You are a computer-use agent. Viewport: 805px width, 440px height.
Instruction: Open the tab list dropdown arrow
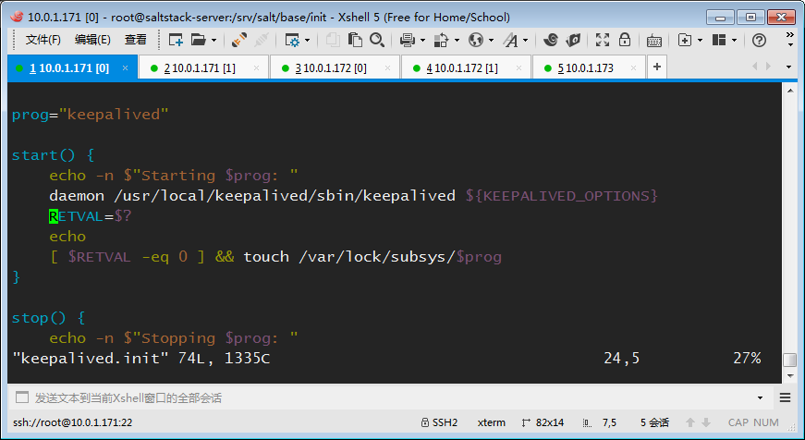788,67
